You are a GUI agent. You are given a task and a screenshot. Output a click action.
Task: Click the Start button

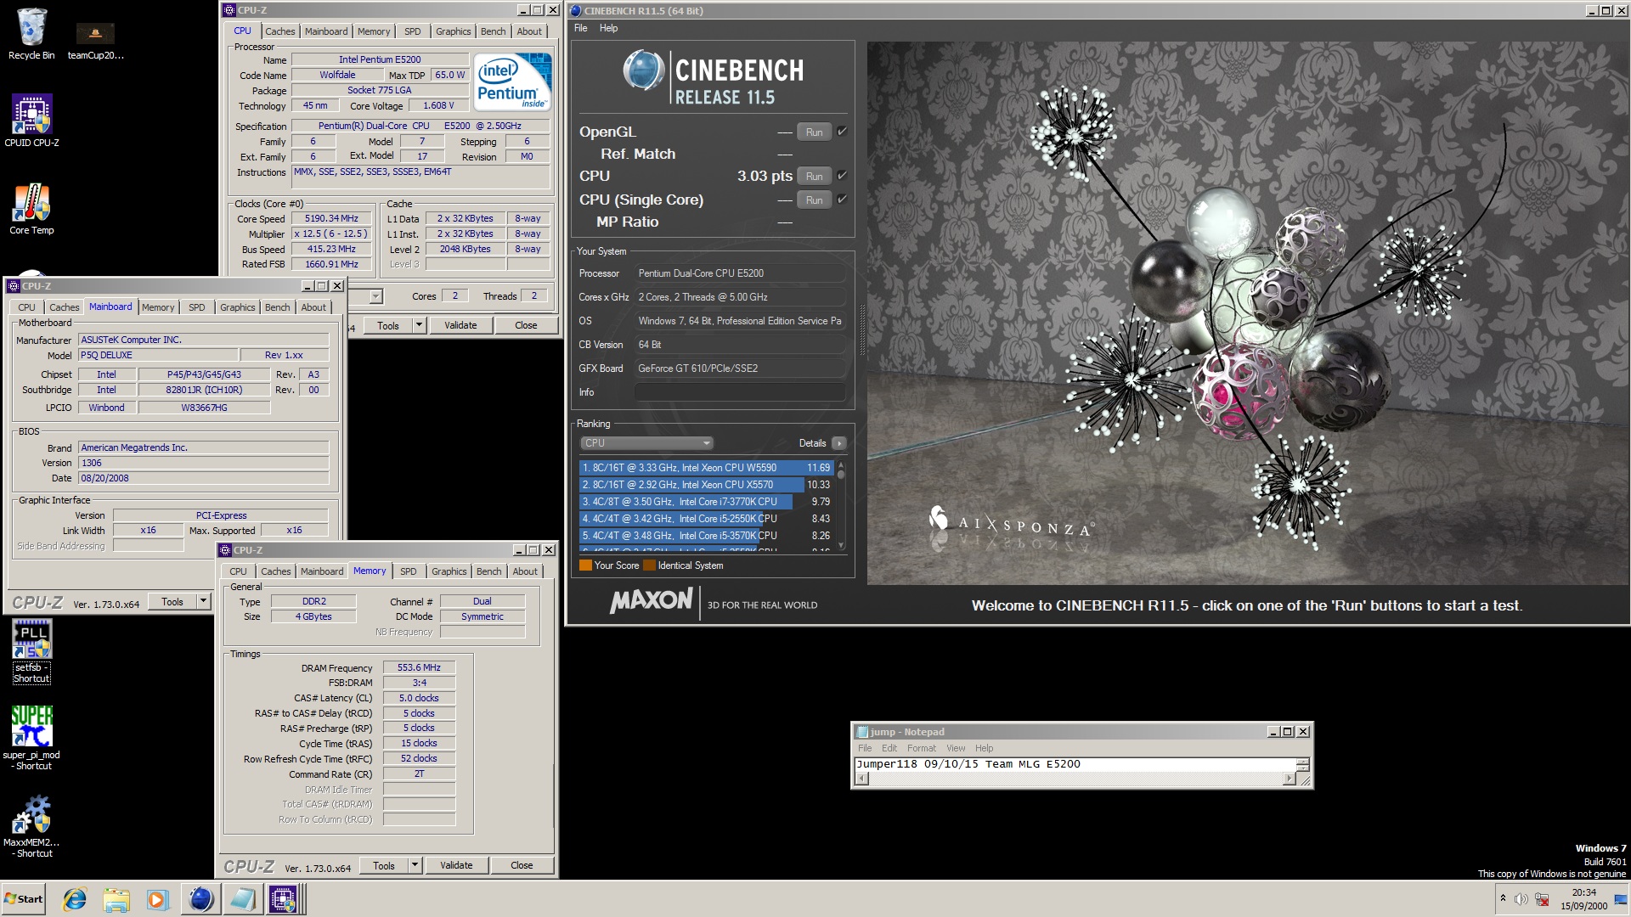click(24, 899)
